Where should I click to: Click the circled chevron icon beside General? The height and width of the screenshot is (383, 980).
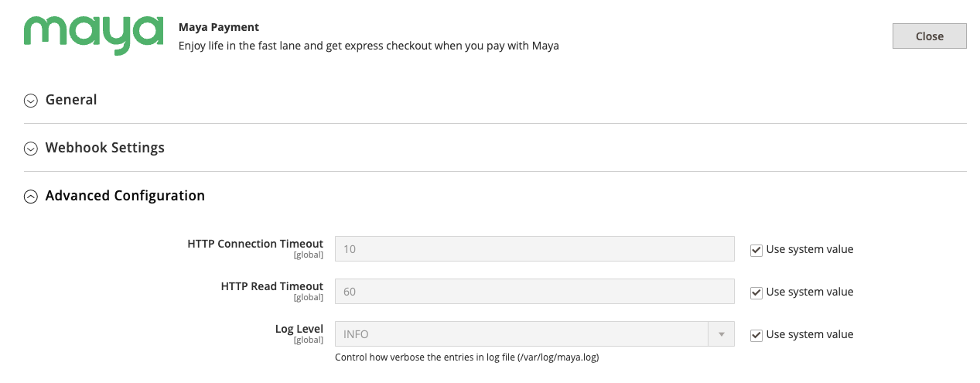(31, 101)
